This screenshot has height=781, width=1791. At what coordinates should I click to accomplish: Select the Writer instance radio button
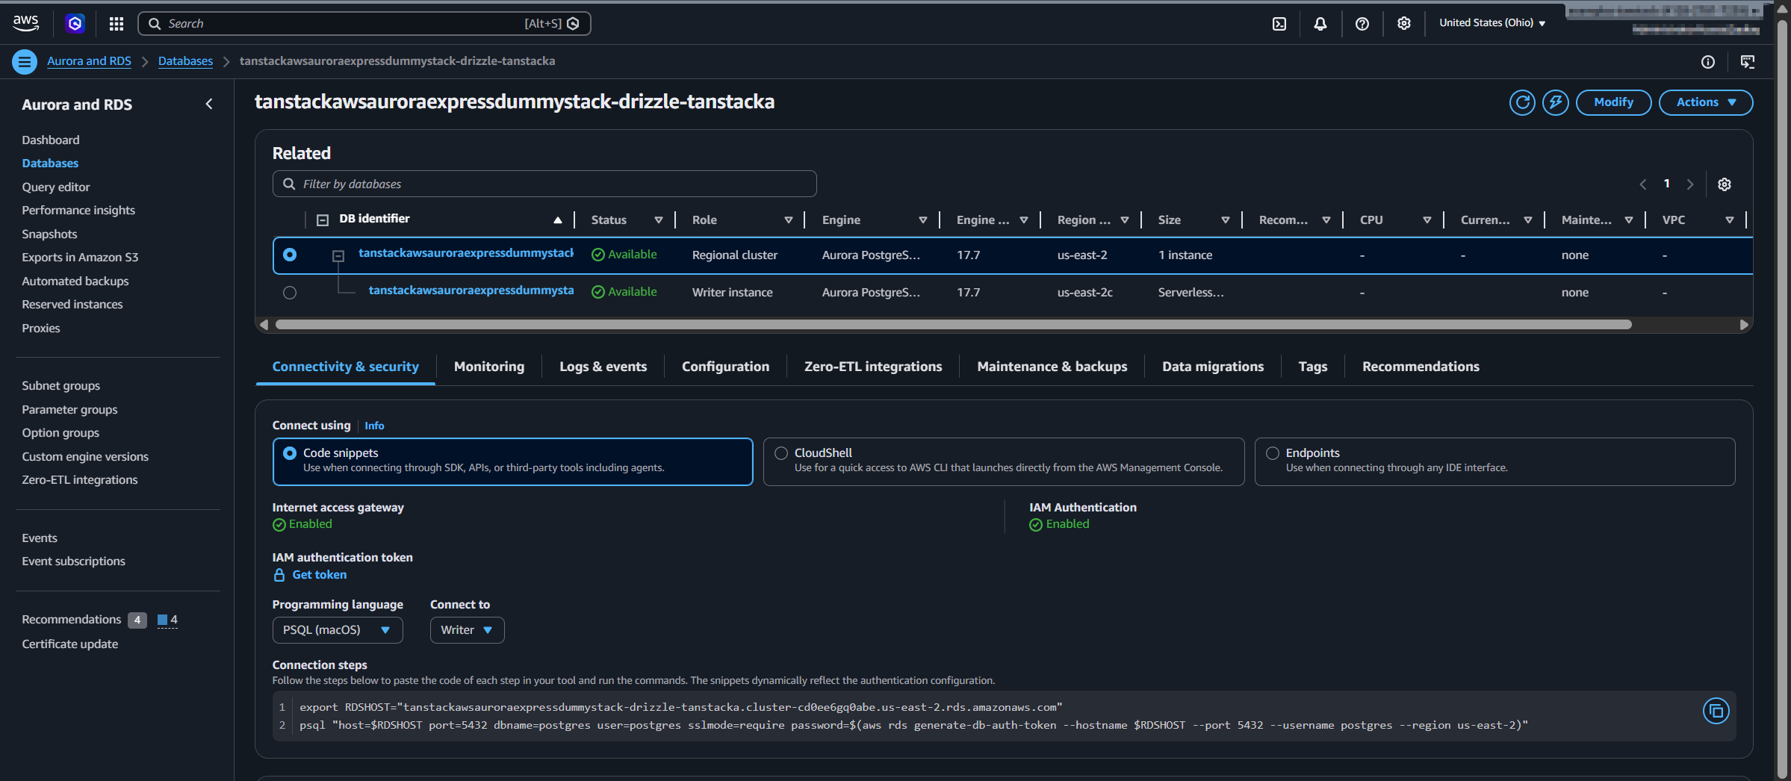pyautogui.click(x=290, y=292)
